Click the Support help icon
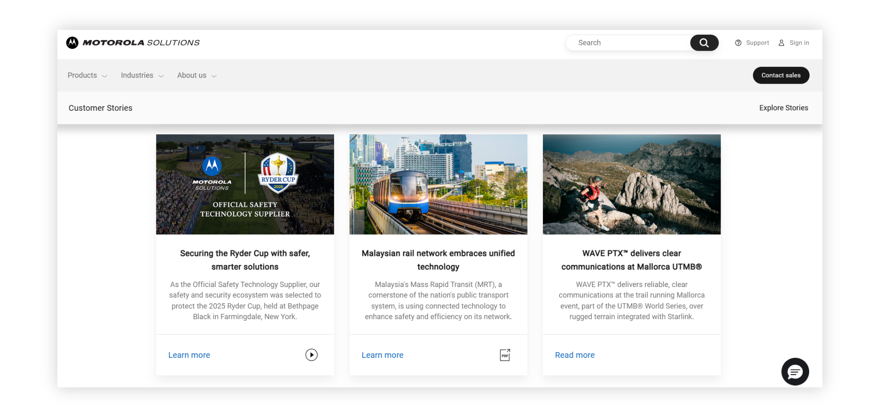 tap(738, 43)
